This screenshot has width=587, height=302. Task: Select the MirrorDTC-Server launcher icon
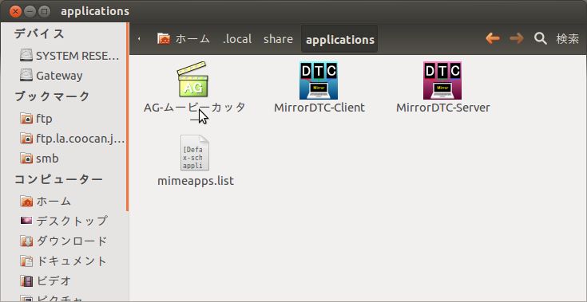442,80
